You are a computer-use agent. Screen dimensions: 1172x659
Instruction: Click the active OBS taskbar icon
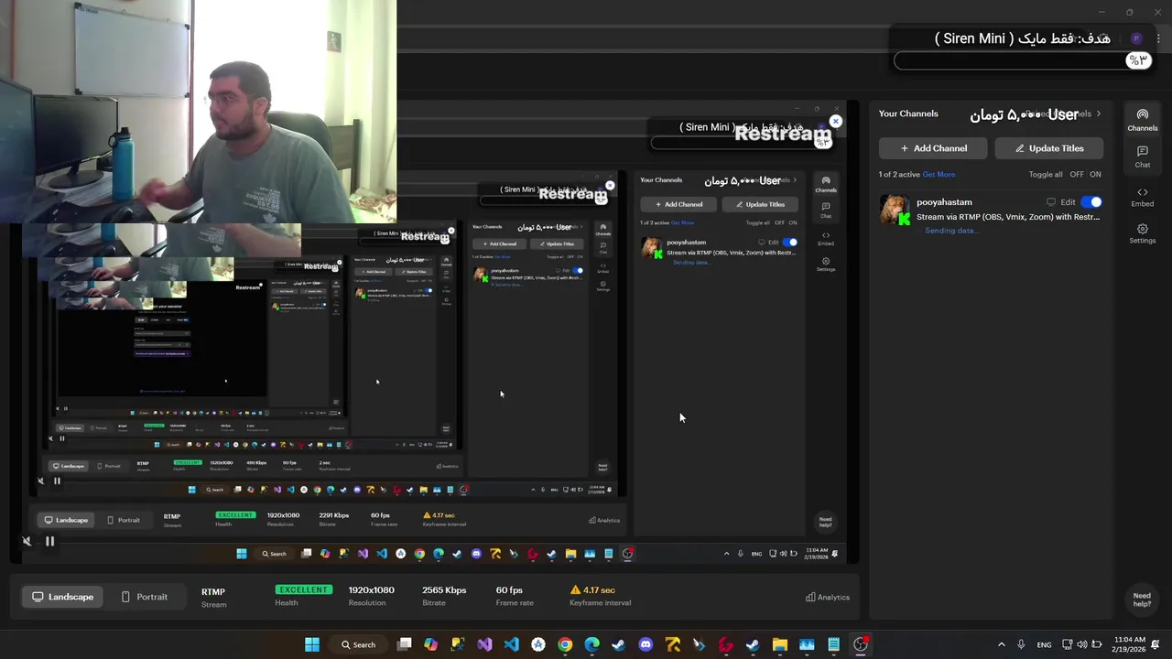tap(861, 644)
